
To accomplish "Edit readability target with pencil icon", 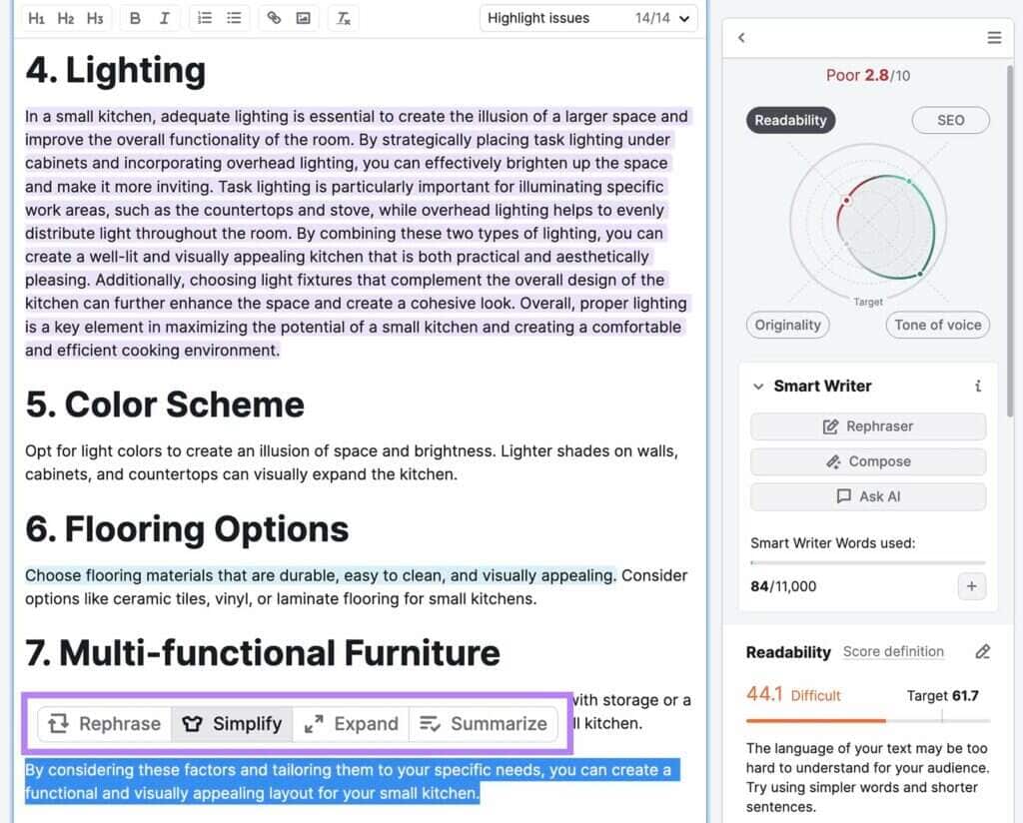I will tap(982, 652).
